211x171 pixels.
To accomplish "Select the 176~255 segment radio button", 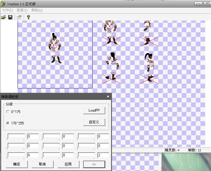I will pos(8,123).
